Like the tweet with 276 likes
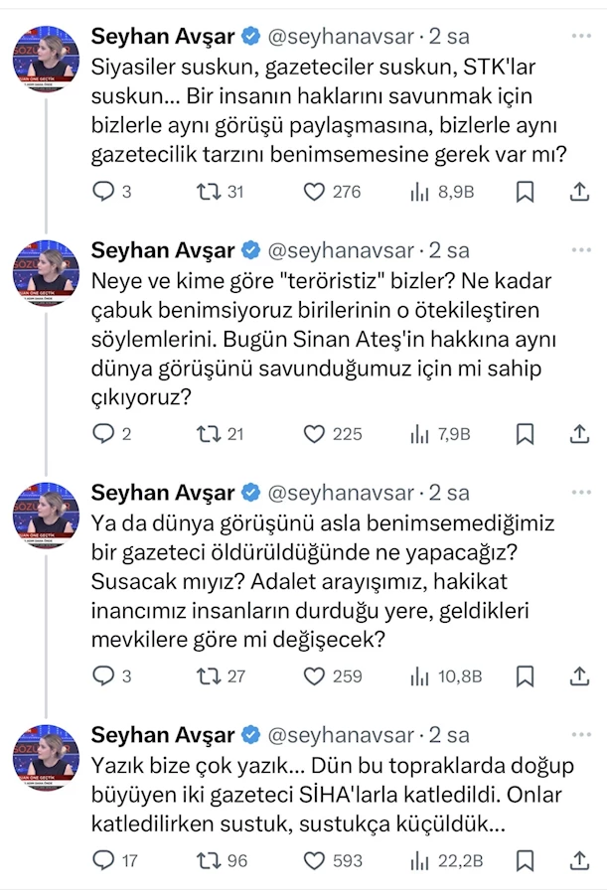 coord(315,192)
